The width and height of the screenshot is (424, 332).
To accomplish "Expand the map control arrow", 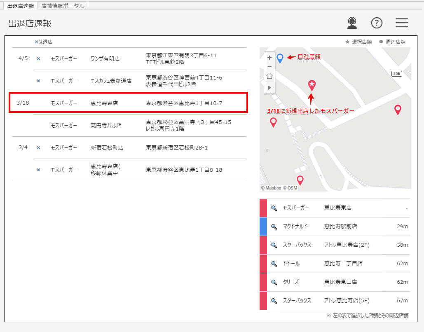I will click(269, 88).
